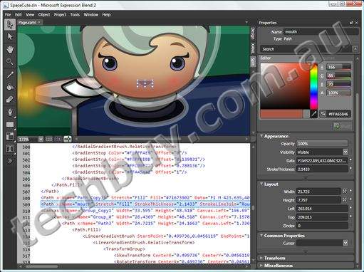The height and width of the screenshot is (272, 364).
Task: Click the Opacity 100% field
Action: point(322,143)
